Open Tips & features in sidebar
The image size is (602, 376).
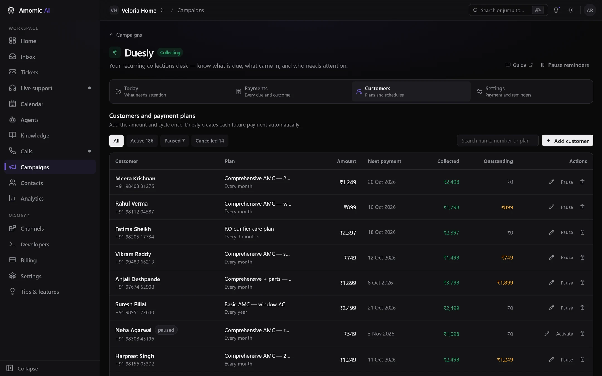click(50, 292)
